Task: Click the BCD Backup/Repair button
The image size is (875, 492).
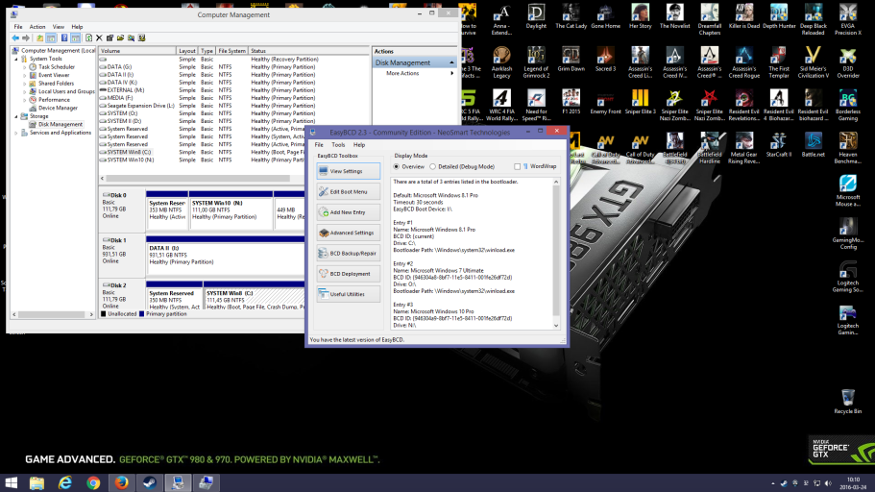Action: [349, 253]
